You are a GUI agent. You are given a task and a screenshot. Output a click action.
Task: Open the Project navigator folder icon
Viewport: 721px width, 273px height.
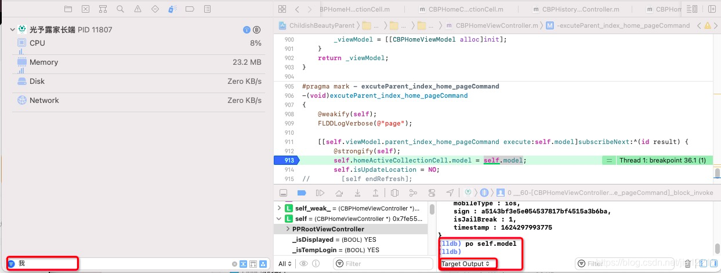[x=68, y=9]
